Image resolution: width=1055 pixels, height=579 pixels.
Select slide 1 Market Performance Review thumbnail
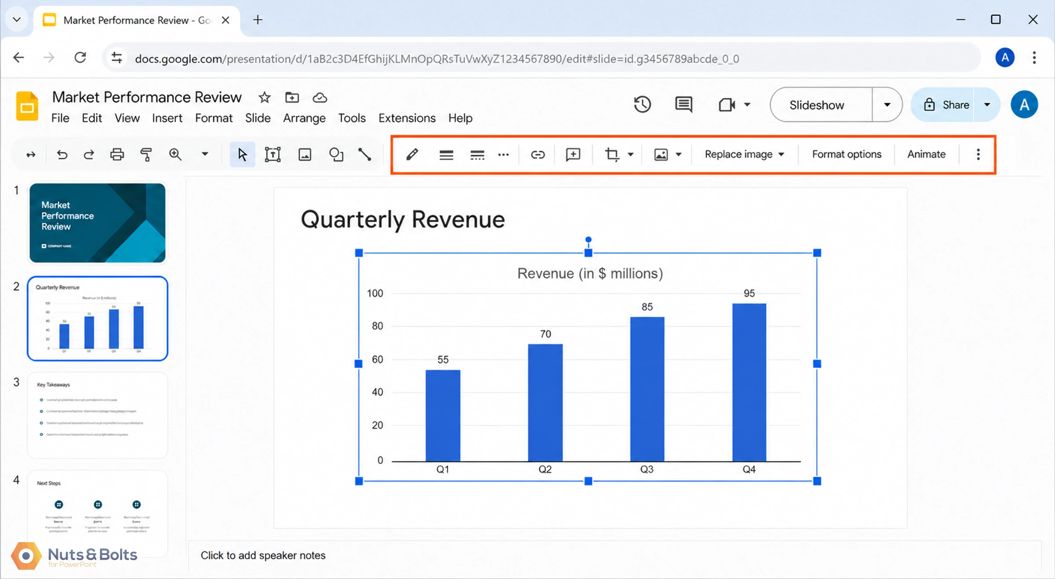(x=98, y=223)
